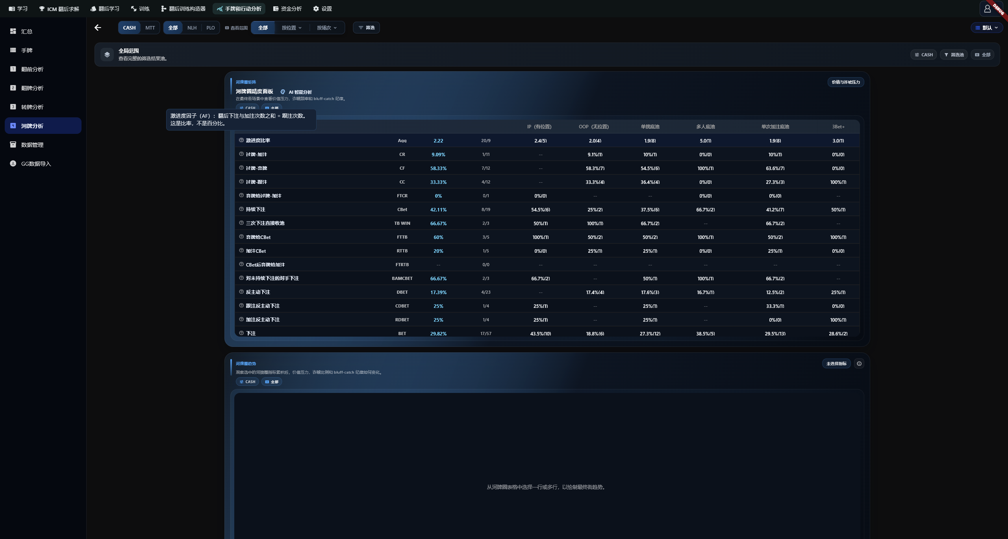Screen dimensions: 1008x539
Task: Open 转牌分析 in the sidebar
Action: tap(43, 107)
